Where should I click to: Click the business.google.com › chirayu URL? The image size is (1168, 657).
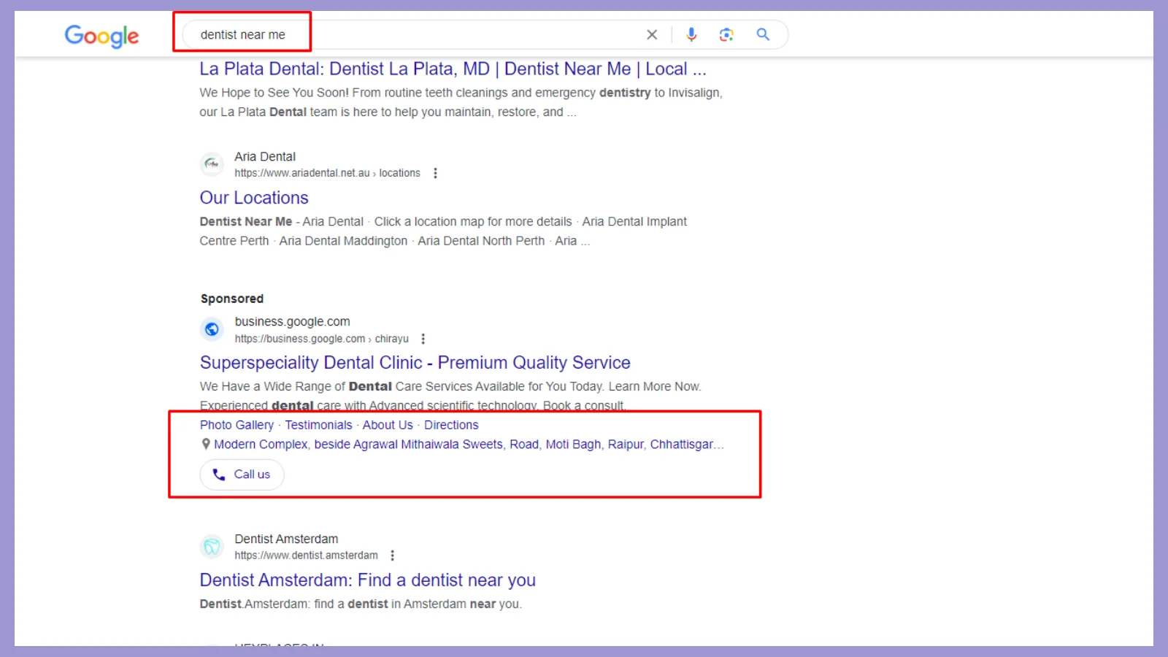(x=321, y=339)
